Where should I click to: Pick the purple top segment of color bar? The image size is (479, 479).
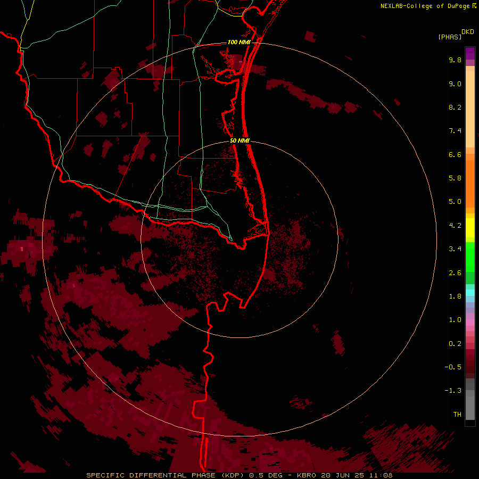click(x=470, y=53)
